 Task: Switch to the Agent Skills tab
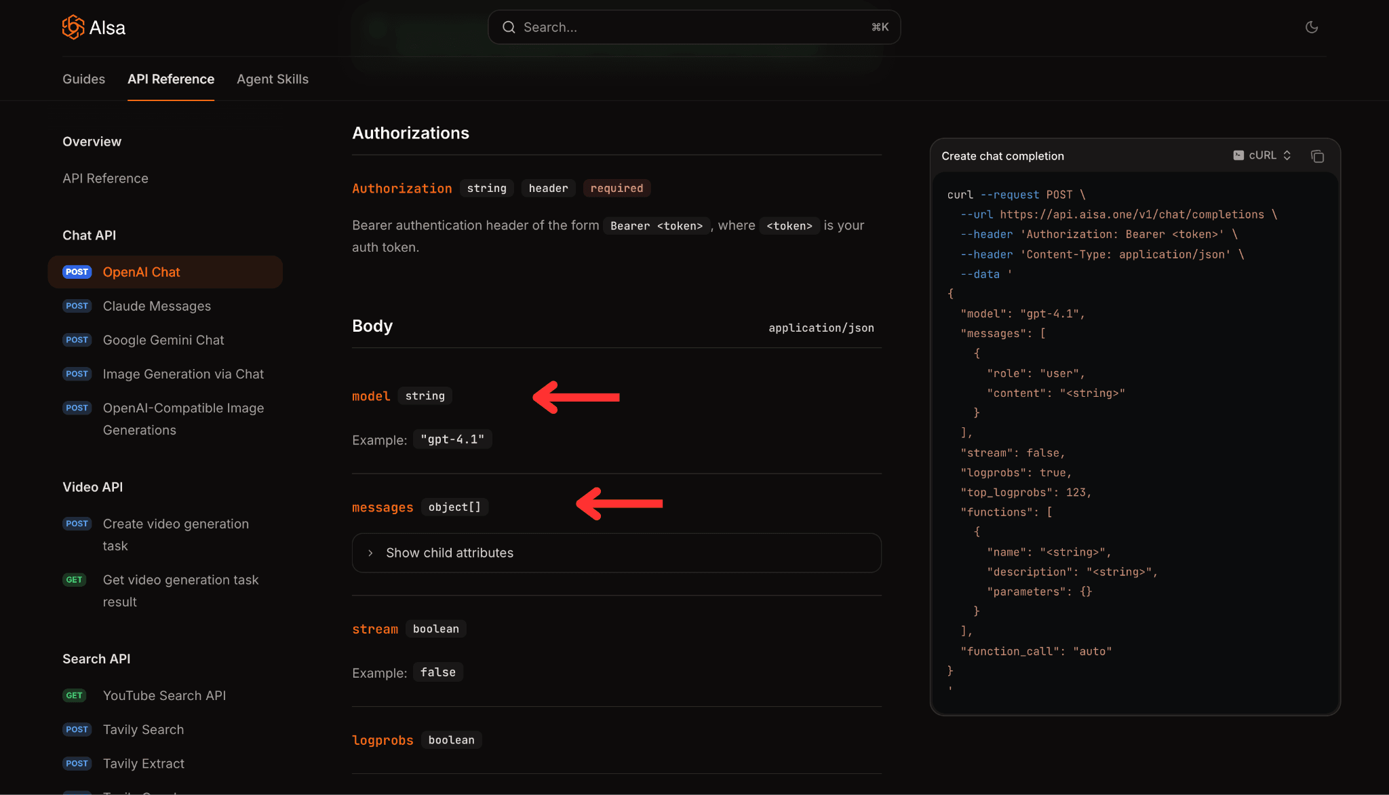[273, 79]
